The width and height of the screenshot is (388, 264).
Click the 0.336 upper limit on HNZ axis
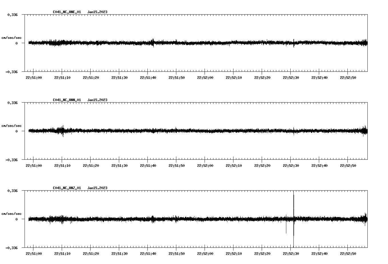coord(13,191)
